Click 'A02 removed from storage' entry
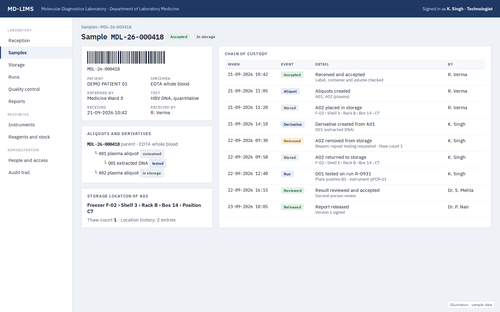Screen dimensions: 500x312 tap(343, 141)
